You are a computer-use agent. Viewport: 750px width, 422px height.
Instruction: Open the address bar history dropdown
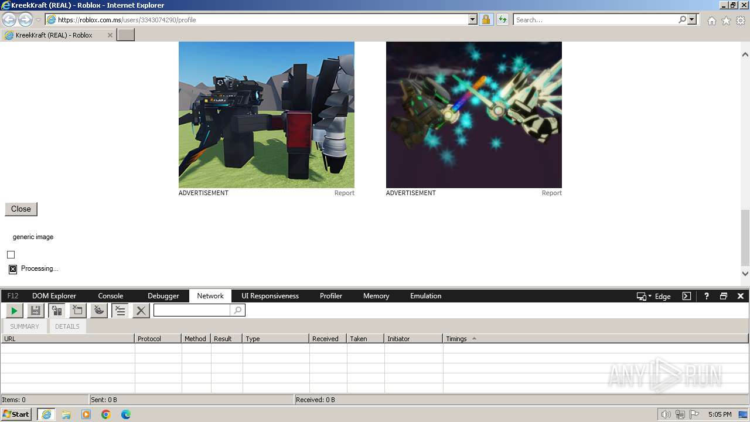coord(473,19)
